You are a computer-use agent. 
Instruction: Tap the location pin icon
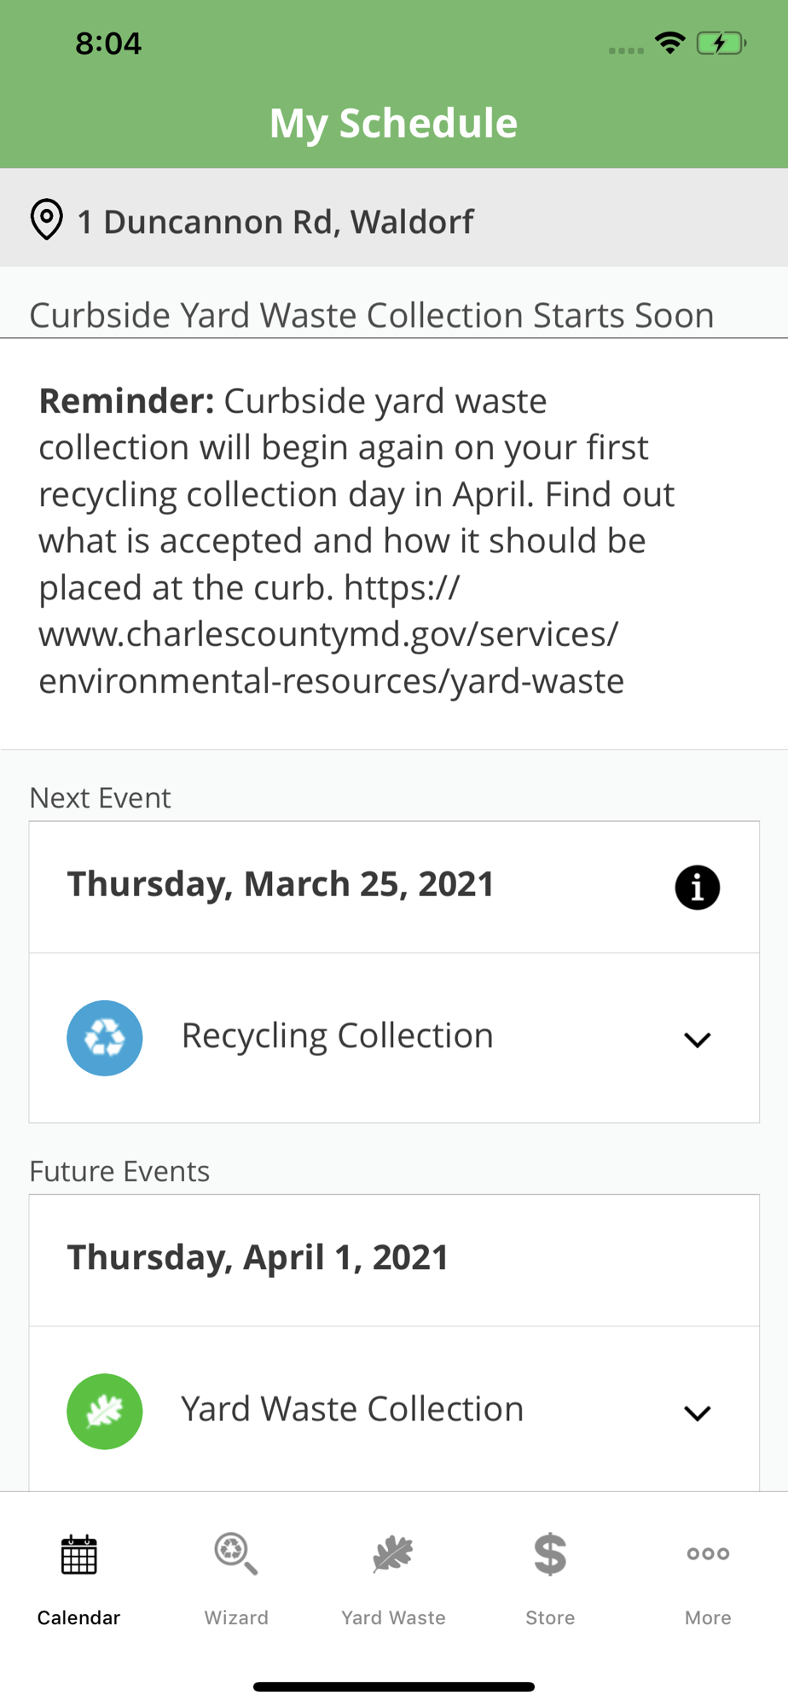pyautogui.click(x=47, y=219)
